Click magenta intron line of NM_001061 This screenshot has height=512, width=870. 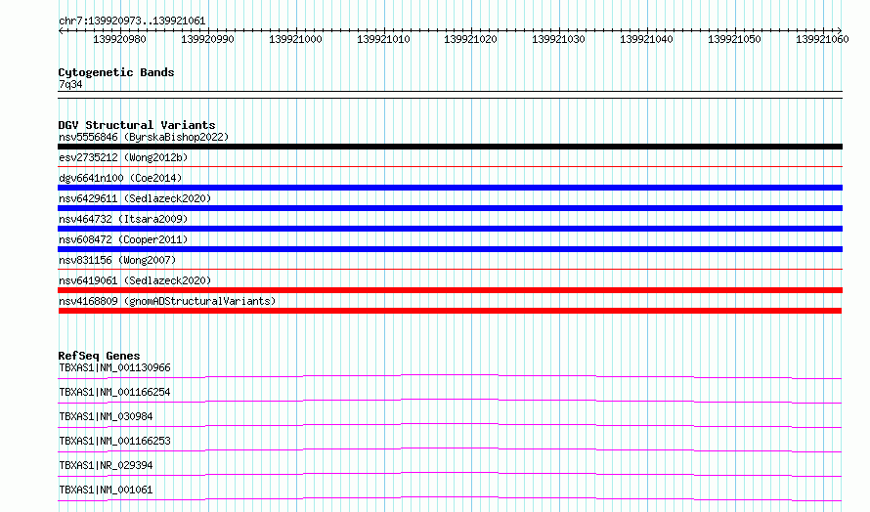[450, 497]
